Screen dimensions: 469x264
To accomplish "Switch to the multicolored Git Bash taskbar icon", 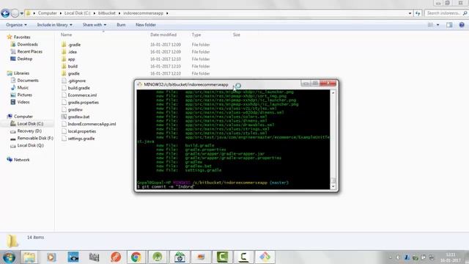I will (265, 257).
